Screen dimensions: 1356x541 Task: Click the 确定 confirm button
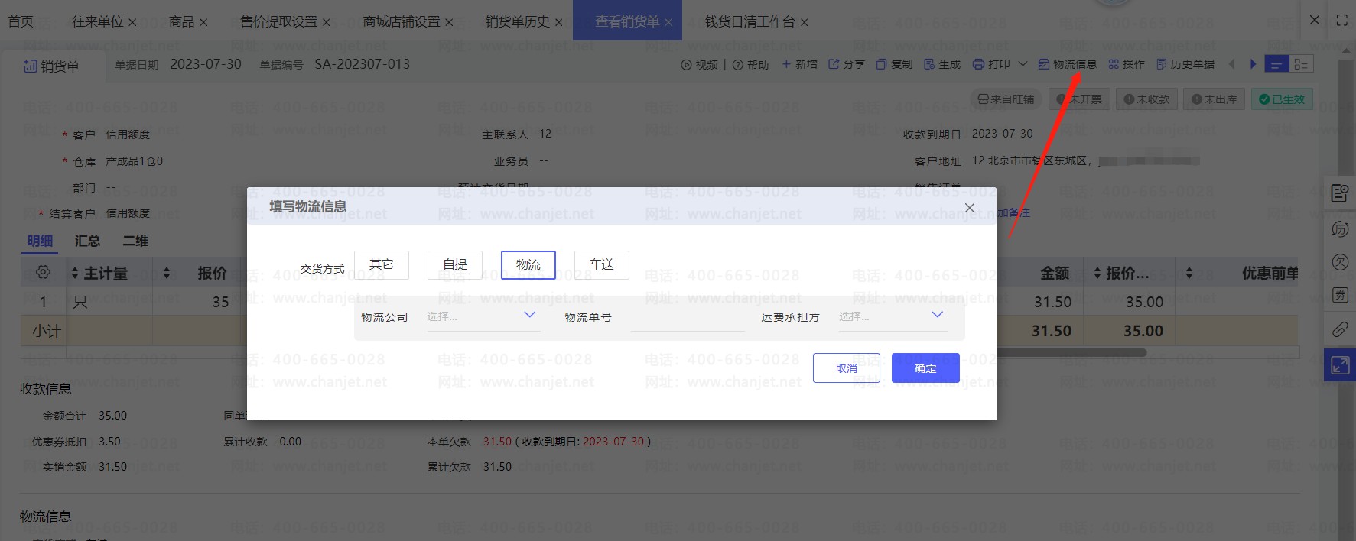[925, 368]
